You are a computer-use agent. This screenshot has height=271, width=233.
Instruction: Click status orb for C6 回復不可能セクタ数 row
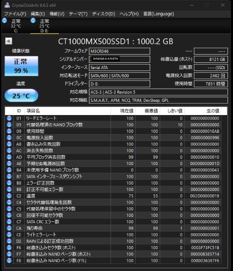click(x=9, y=215)
